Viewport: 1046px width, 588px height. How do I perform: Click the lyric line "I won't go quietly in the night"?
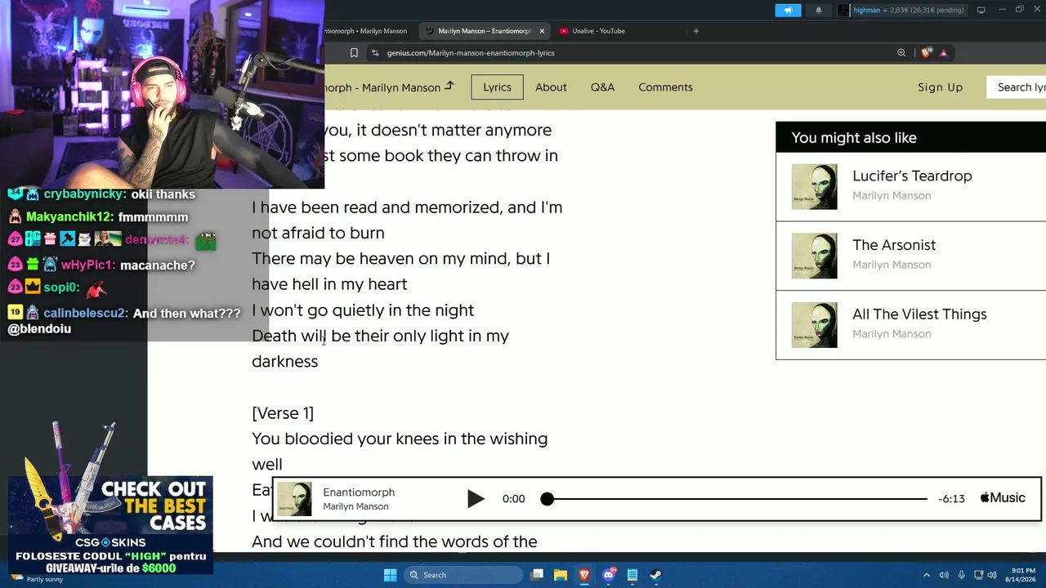click(x=363, y=310)
